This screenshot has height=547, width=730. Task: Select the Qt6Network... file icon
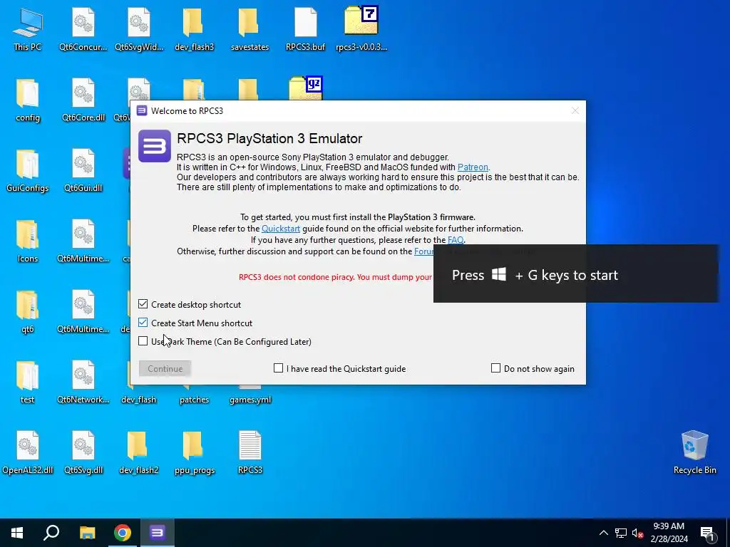(83, 382)
